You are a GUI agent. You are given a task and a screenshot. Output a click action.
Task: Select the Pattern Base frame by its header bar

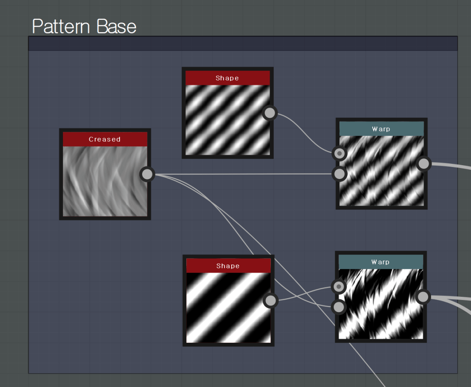(x=243, y=44)
